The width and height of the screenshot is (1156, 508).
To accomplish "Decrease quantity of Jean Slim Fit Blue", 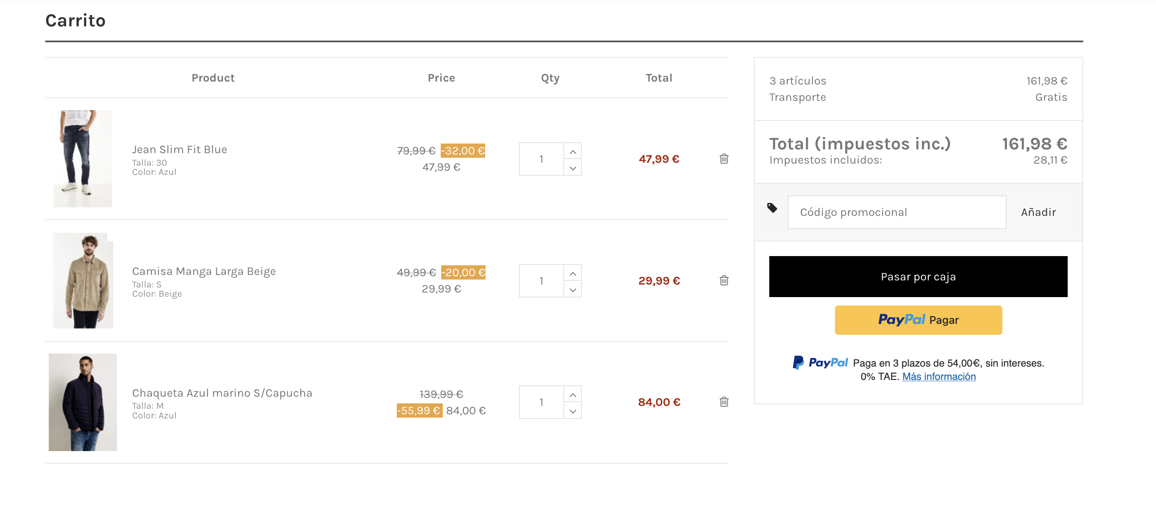I will tap(573, 168).
